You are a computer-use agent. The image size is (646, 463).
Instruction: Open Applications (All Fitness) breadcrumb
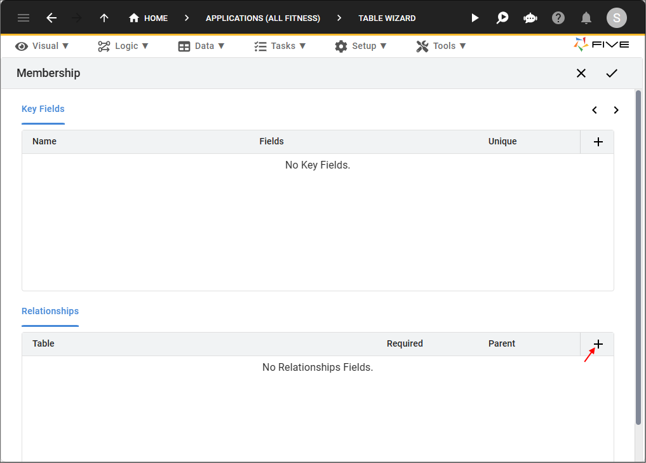(263, 18)
